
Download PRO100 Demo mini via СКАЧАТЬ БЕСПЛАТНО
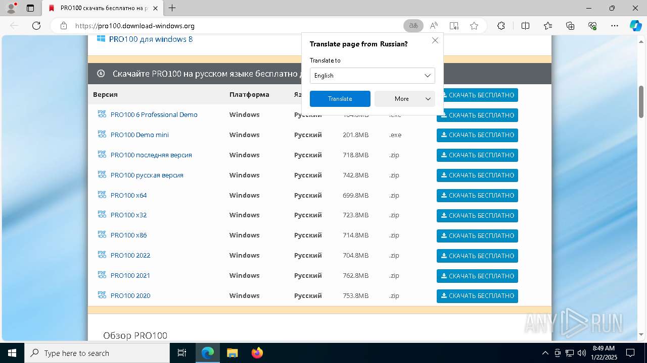point(477,135)
